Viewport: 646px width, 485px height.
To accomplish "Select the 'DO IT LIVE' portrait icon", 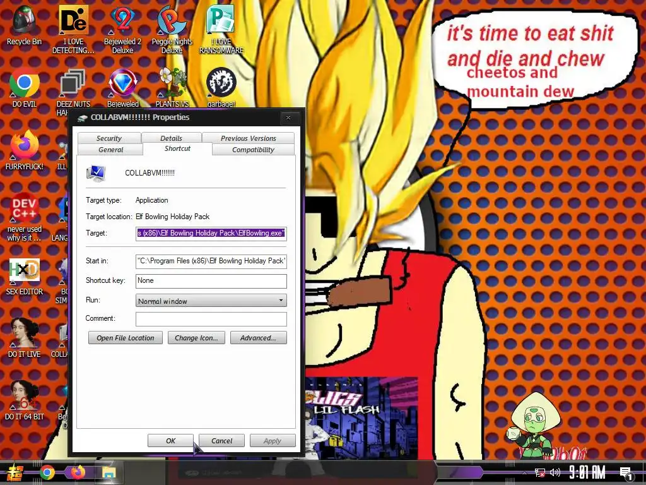I will (x=25, y=337).
